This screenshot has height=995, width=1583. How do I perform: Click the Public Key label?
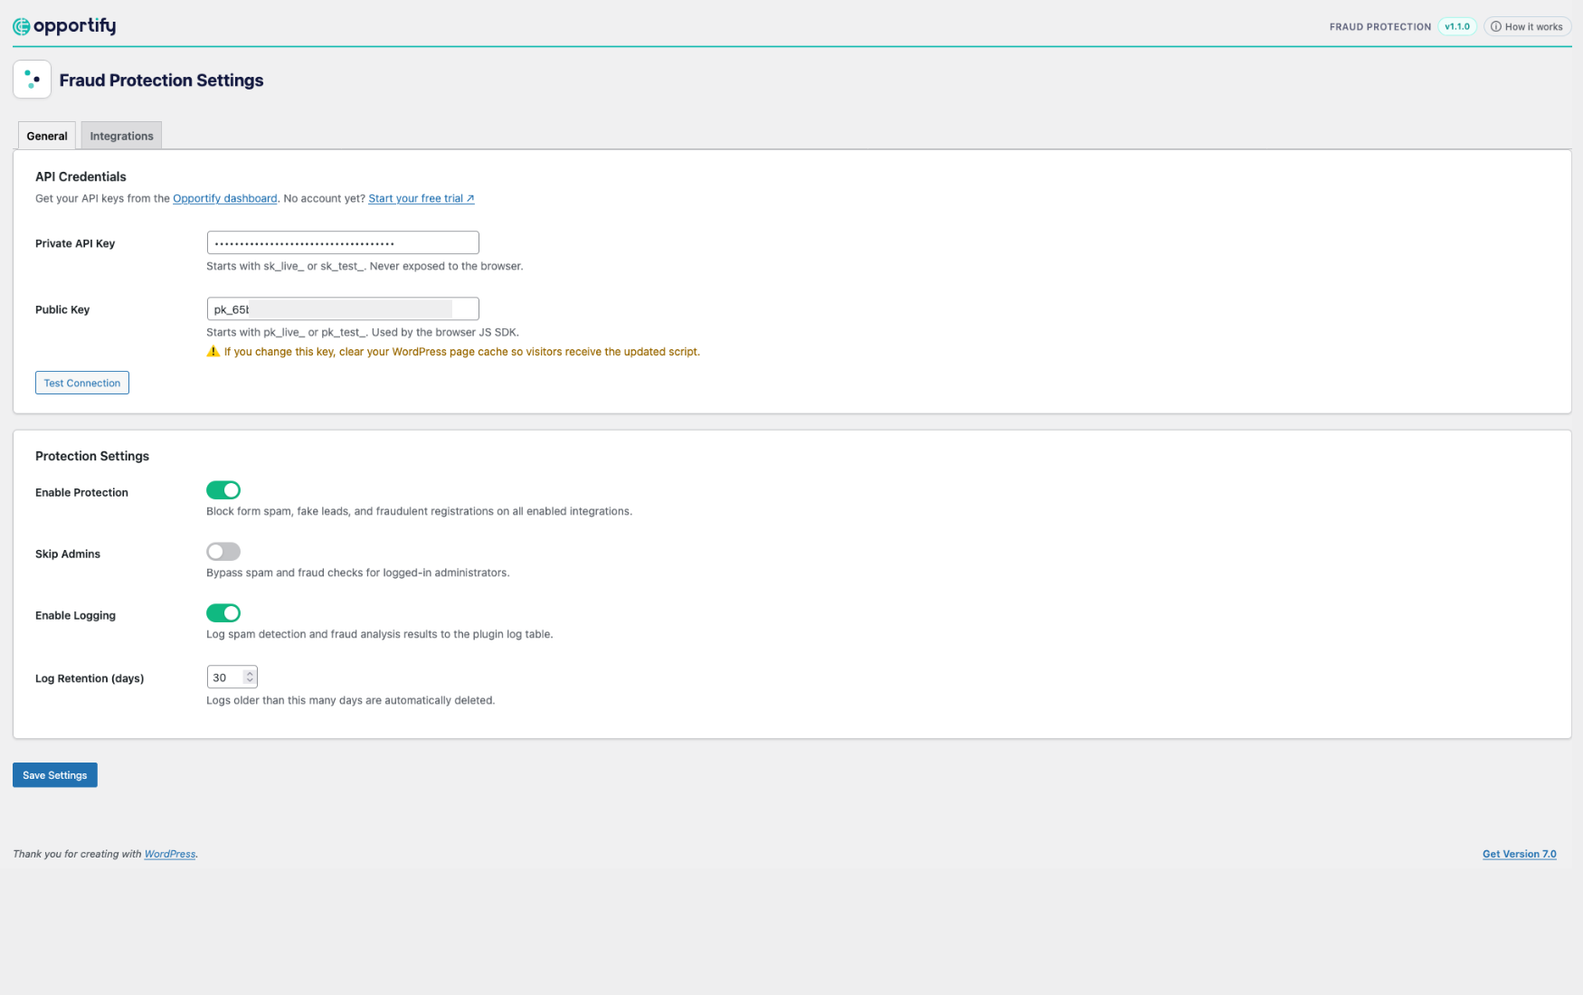pos(62,309)
